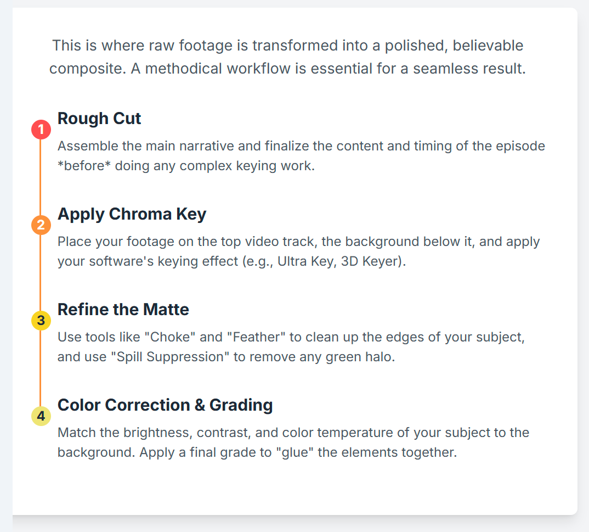Image resolution: width=589 pixels, height=532 pixels.
Task: Click the timeline line between steps 3 and 4
Action: (41, 368)
